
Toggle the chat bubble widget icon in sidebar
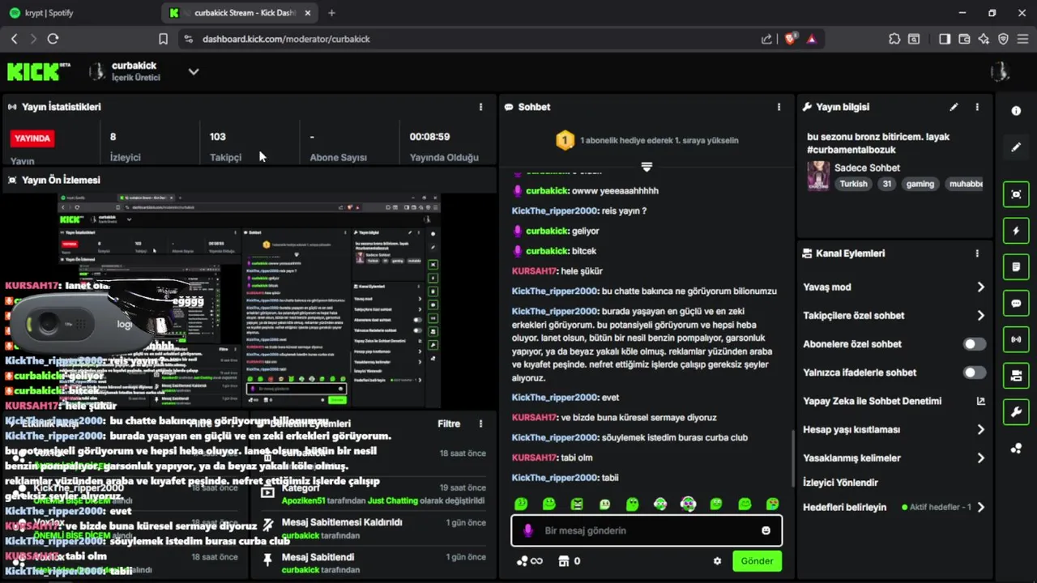click(x=1016, y=304)
